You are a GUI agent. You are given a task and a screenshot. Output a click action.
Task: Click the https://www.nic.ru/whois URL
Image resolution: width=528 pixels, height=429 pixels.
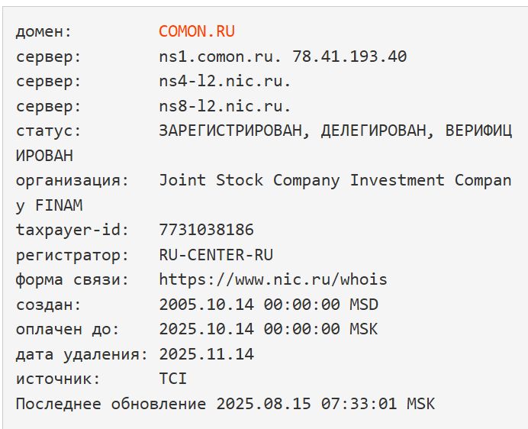click(x=273, y=279)
